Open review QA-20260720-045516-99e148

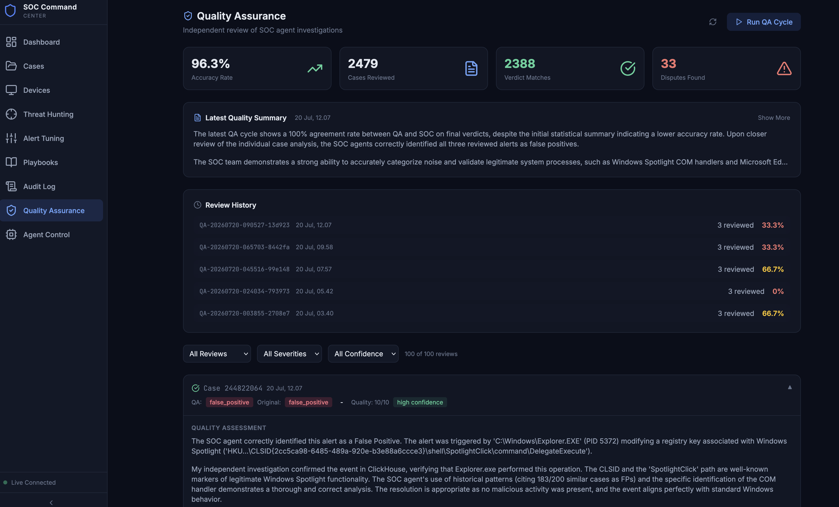pyautogui.click(x=491, y=269)
